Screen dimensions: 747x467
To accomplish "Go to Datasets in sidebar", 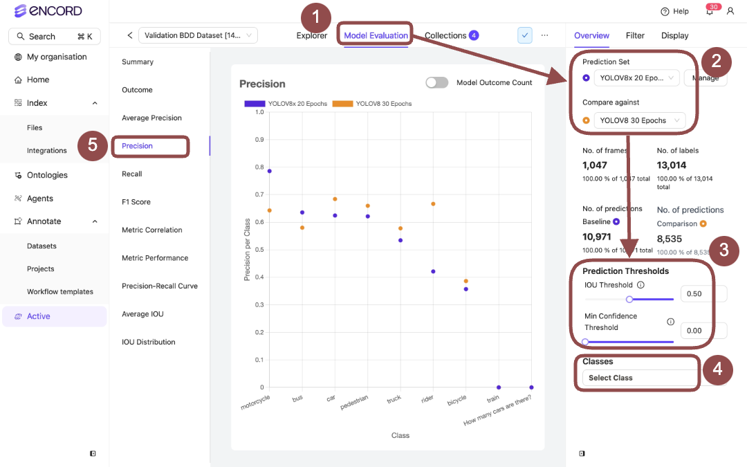I will click(x=41, y=246).
